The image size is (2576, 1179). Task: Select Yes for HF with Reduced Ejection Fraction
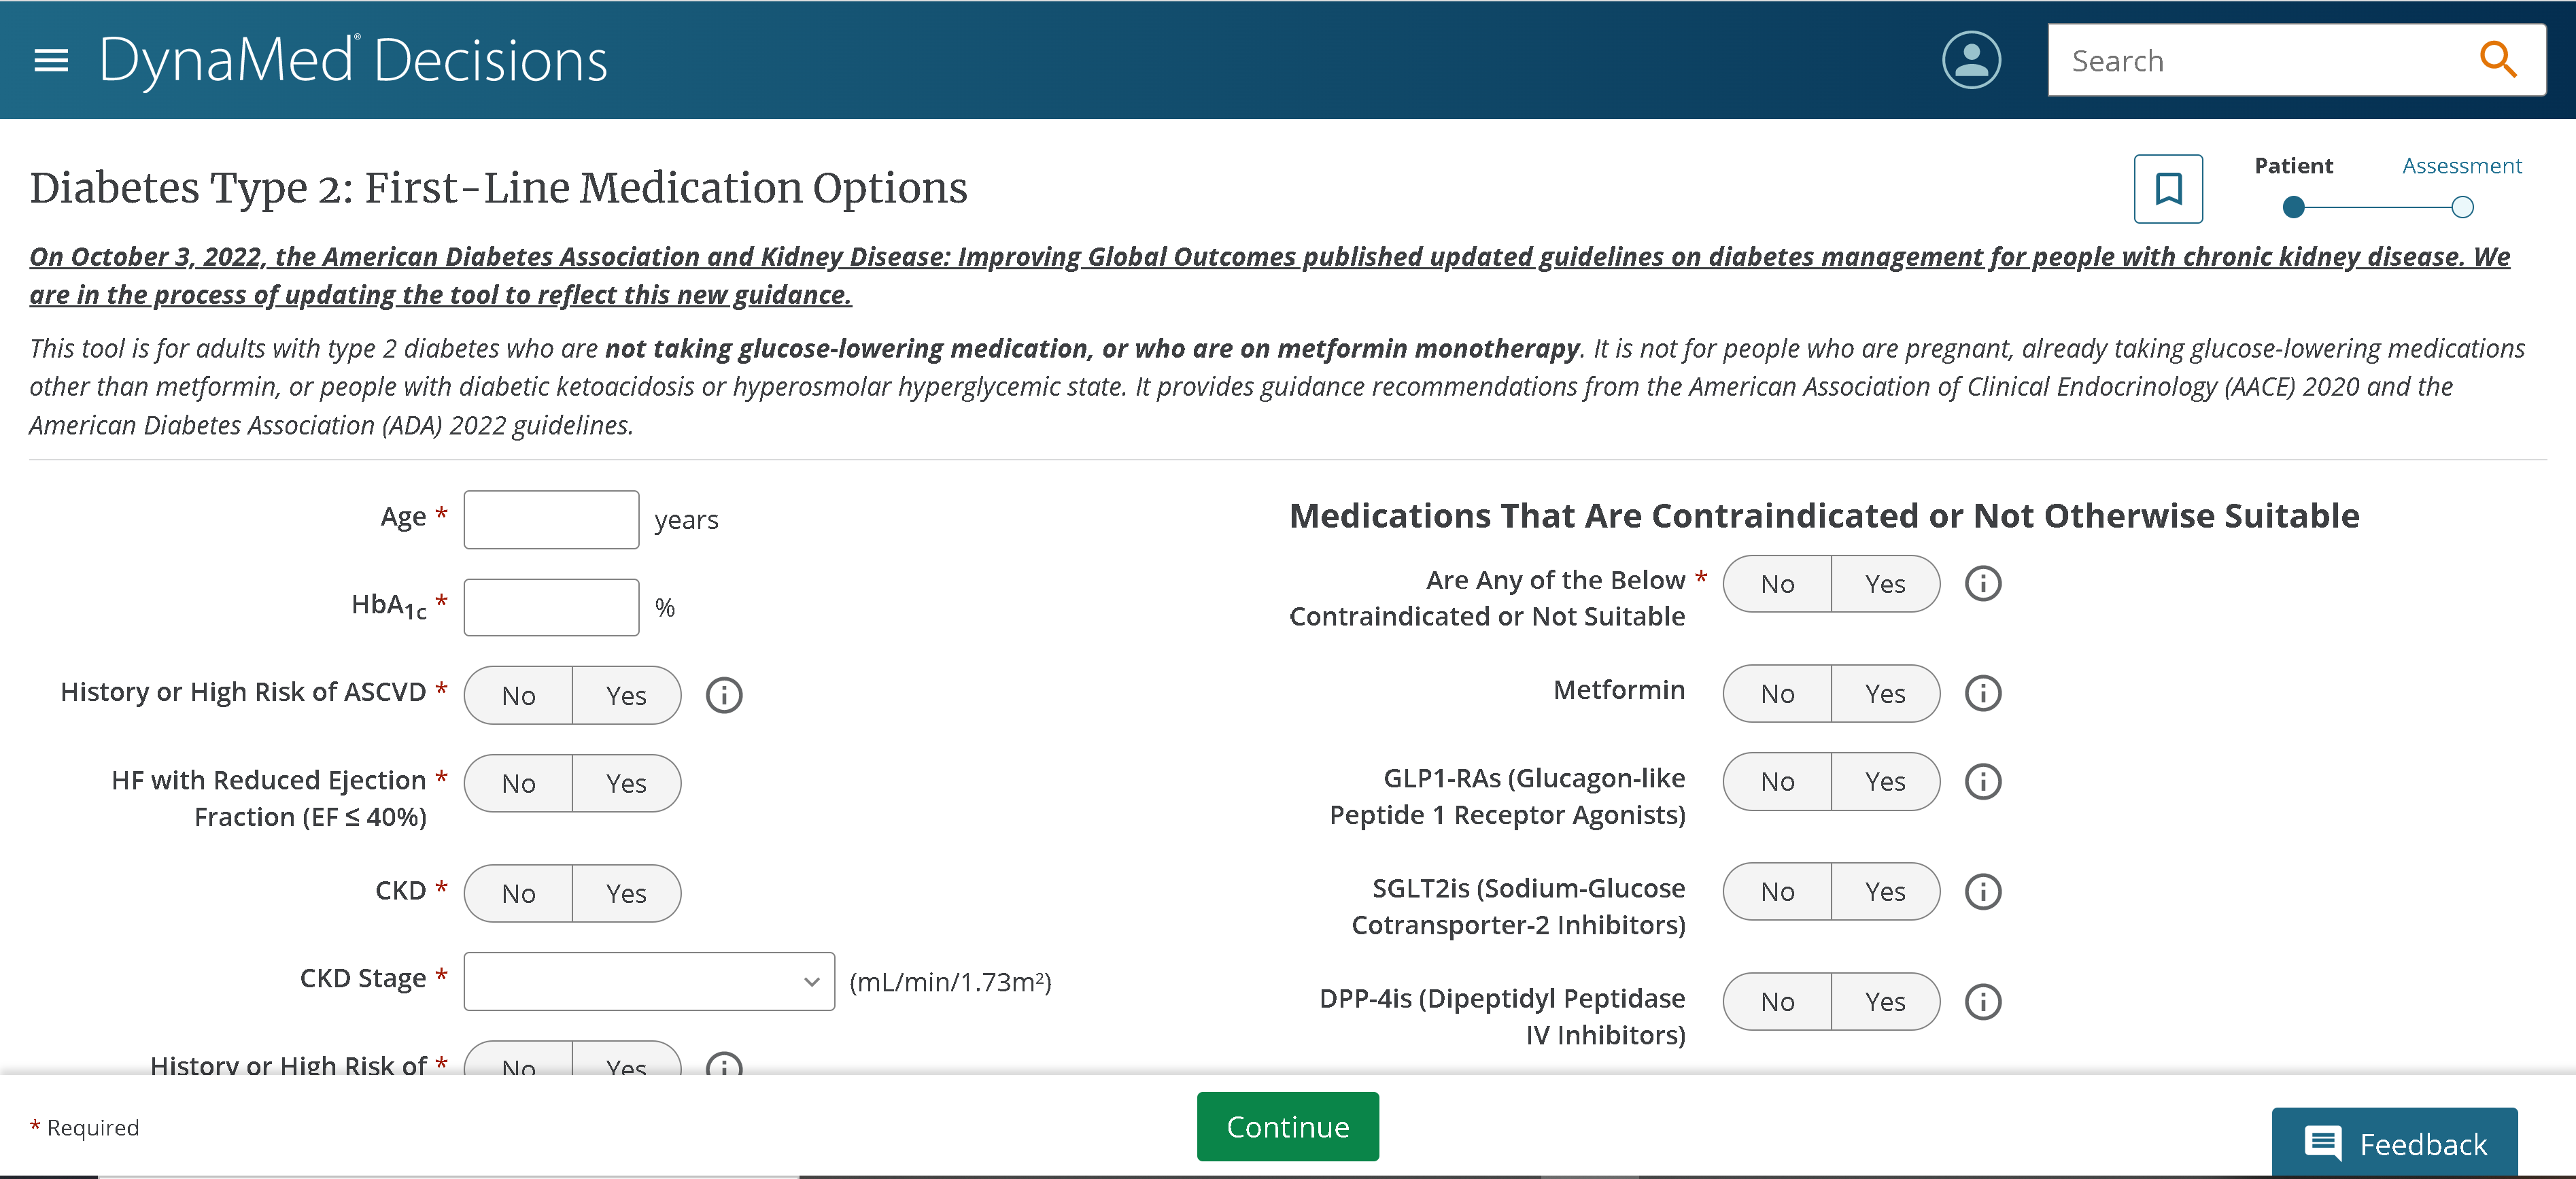tap(626, 783)
